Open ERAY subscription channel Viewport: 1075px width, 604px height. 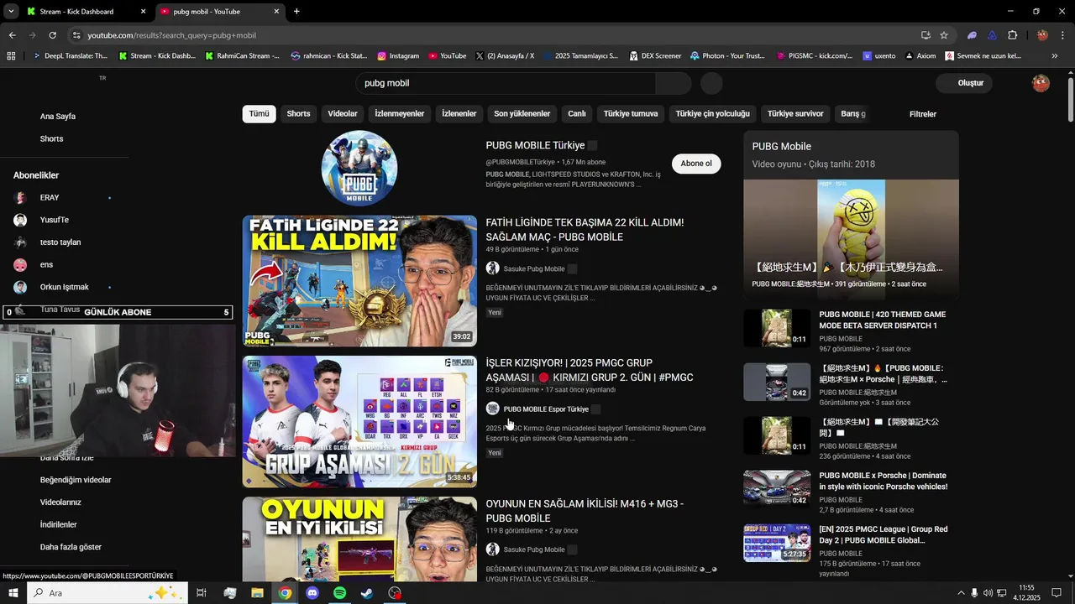[x=50, y=198]
